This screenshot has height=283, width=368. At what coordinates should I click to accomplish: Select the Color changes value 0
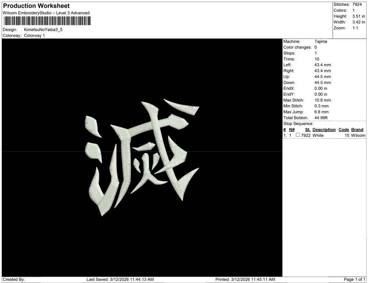click(316, 48)
